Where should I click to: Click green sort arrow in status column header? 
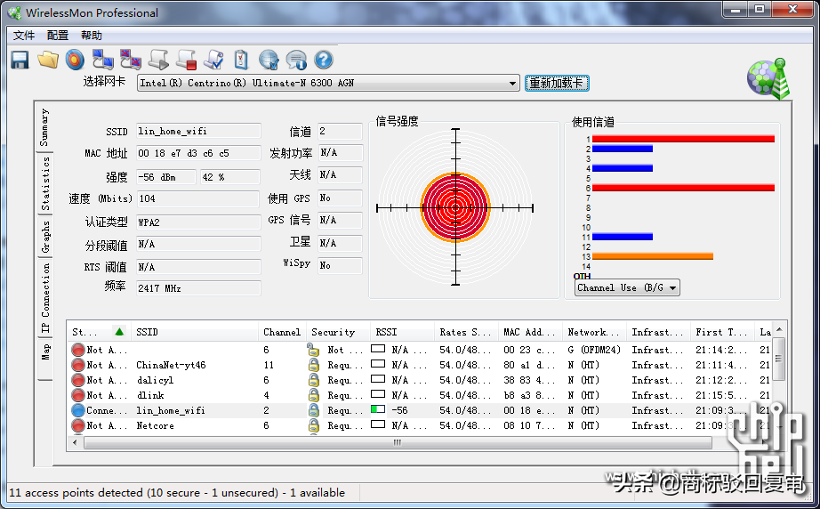[x=119, y=332]
